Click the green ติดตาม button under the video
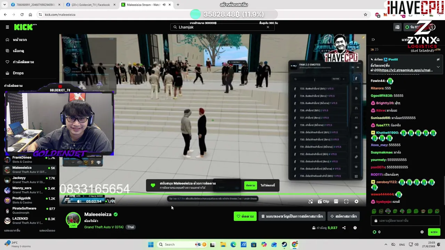 245,216
